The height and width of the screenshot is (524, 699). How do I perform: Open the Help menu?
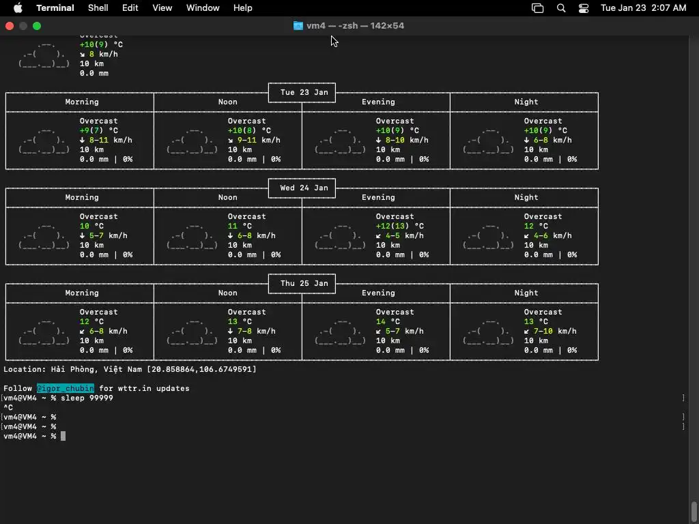[243, 8]
